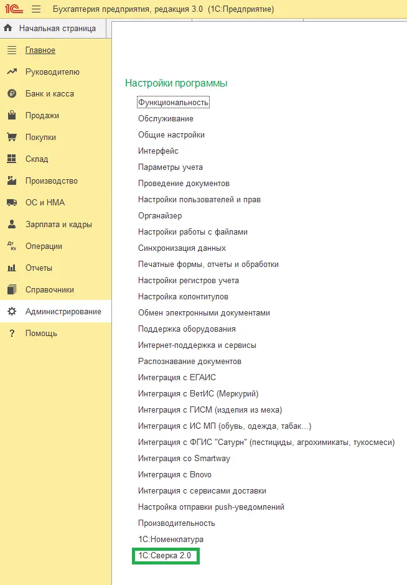Open the Функциональность settings link
This screenshot has width=407, height=585.
pos(173,102)
